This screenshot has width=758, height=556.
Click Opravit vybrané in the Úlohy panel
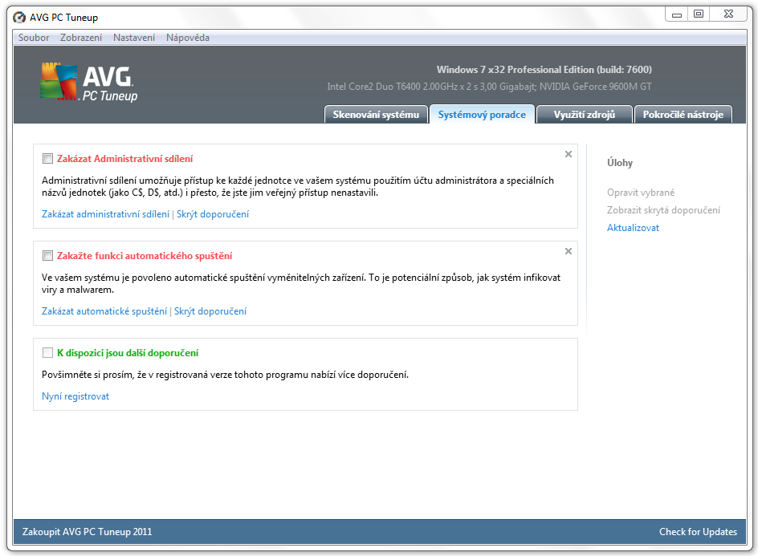641,193
